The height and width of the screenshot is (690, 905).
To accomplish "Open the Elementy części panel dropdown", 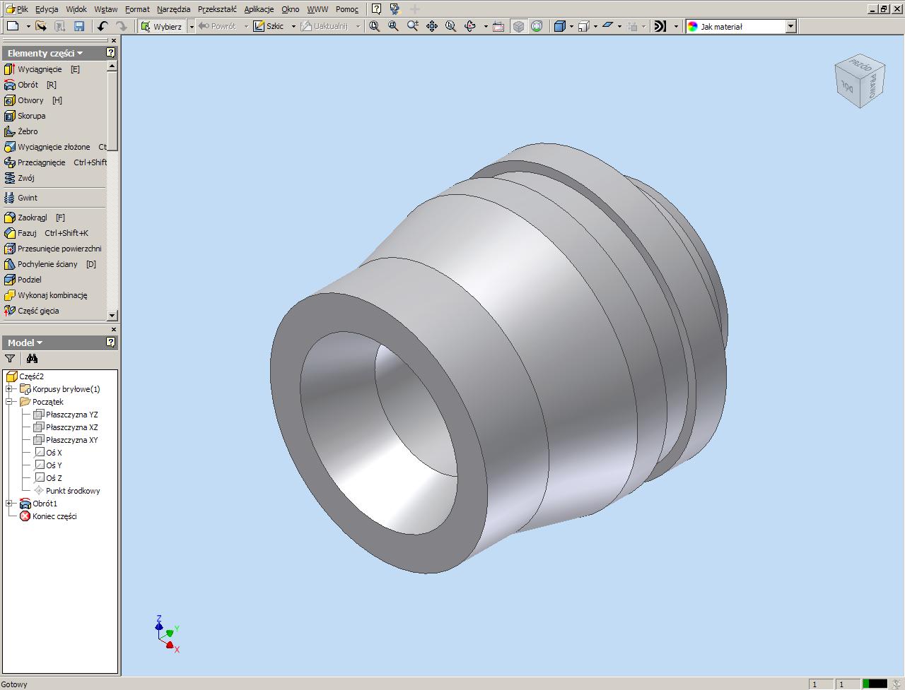I will pyautogui.click(x=45, y=53).
